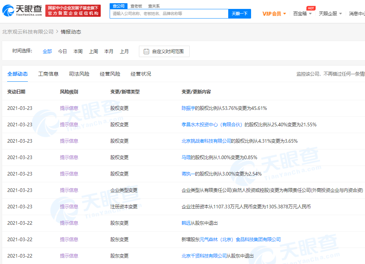The image size is (365, 264).
Task: Open the HOT badge on 百宝箱
Action: (311, 8)
